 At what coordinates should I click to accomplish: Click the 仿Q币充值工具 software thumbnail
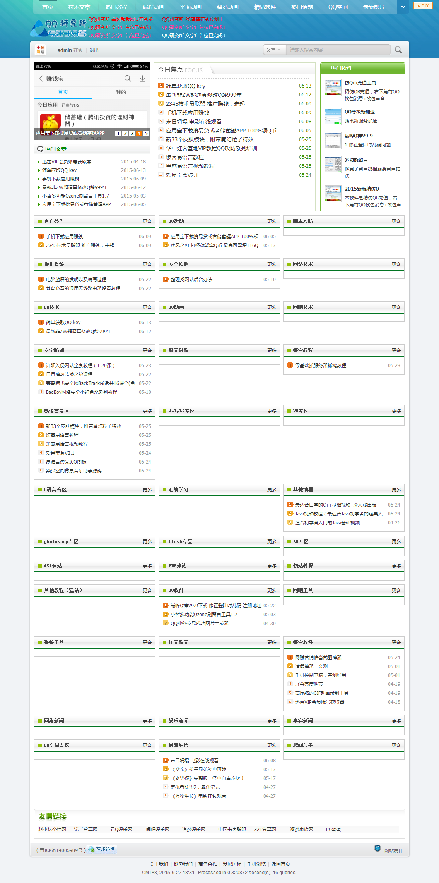[x=333, y=87]
